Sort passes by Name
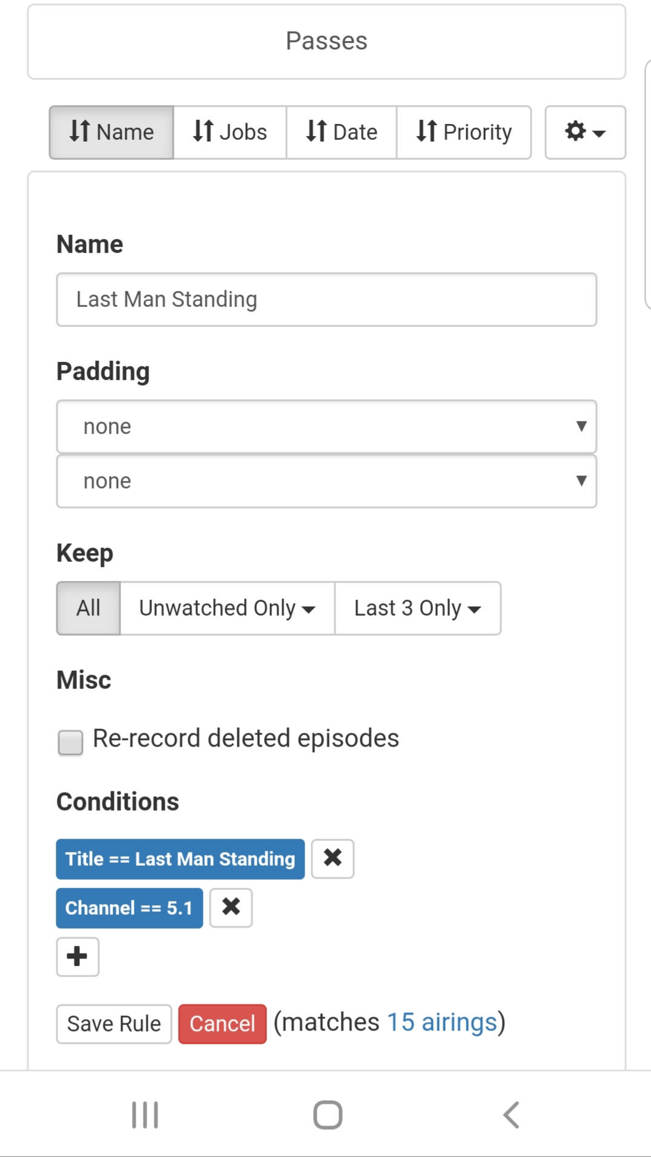Screen dimensions: 651x1157 [111, 132]
